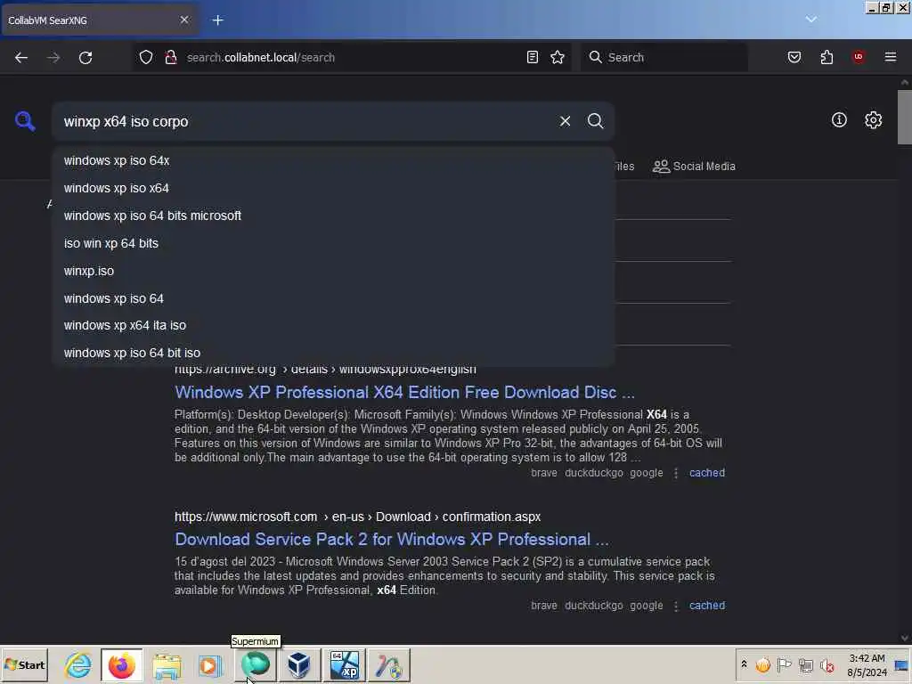This screenshot has height=684, width=912.
Task: Open tracking protection shield icon
Action: click(146, 58)
